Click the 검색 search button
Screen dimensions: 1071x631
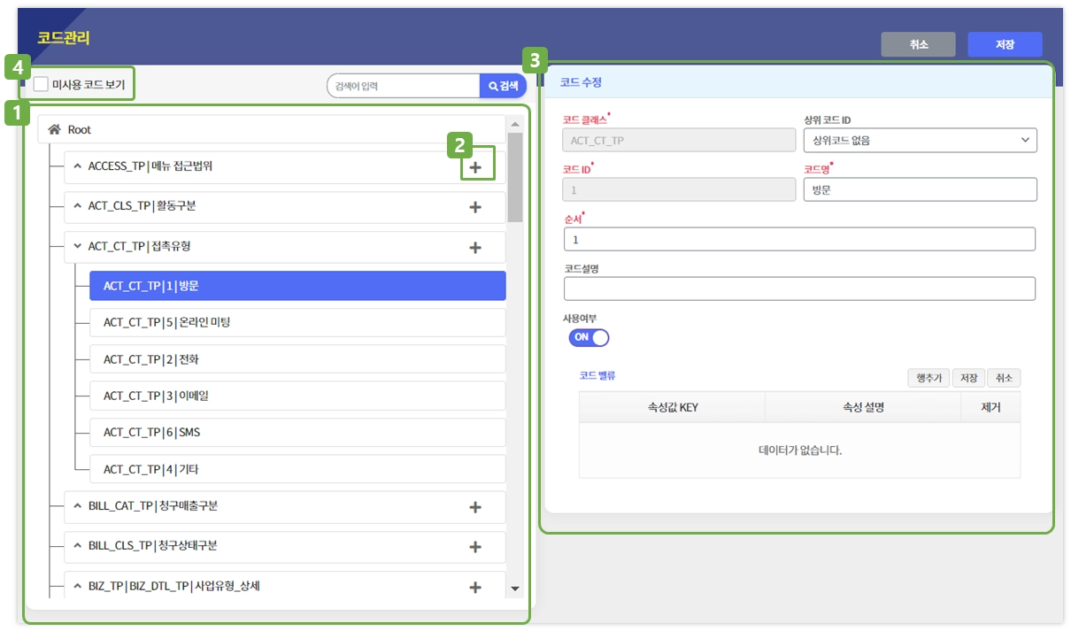coord(503,86)
